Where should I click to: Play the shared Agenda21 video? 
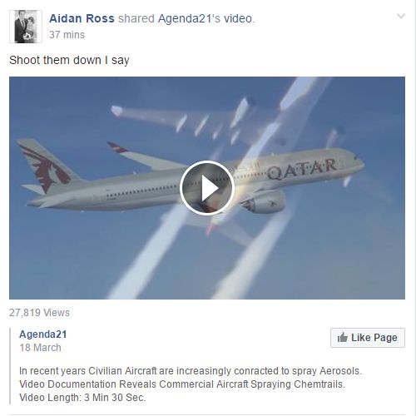pyautogui.click(x=207, y=188)
